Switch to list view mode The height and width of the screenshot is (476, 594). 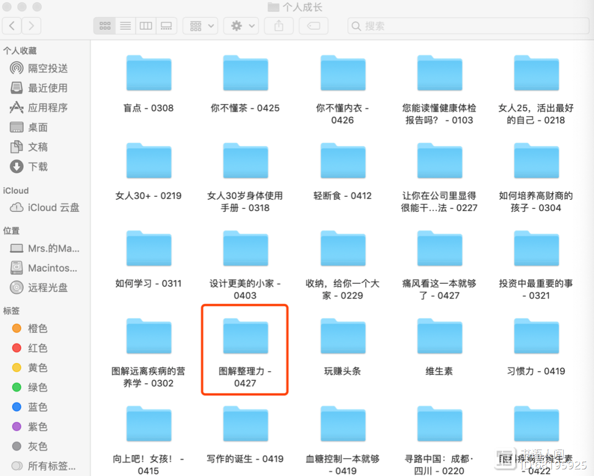click(x=125, y=26)
